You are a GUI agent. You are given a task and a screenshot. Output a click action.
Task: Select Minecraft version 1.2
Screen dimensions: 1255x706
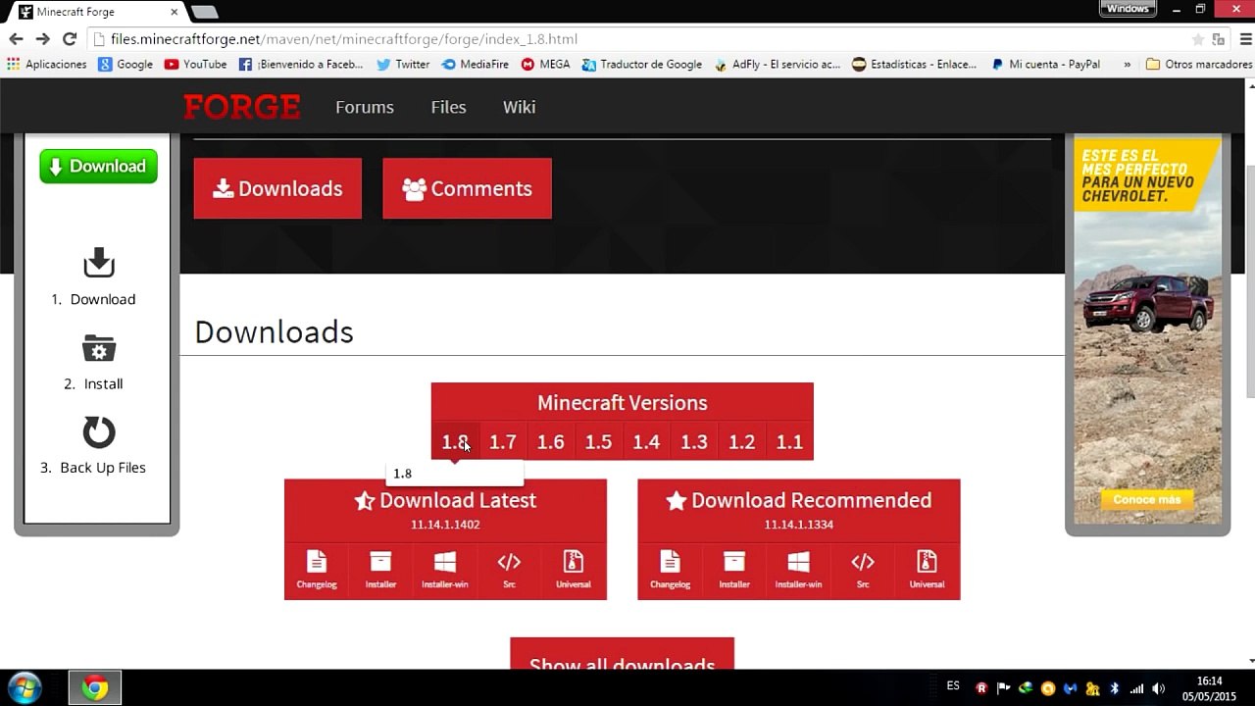coord(742,442)
